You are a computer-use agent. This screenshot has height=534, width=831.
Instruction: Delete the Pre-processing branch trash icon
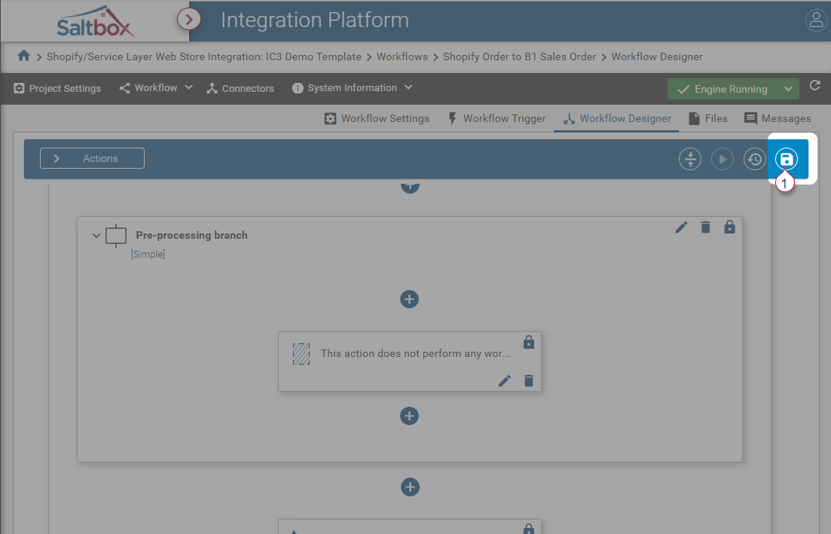point(705,227)
